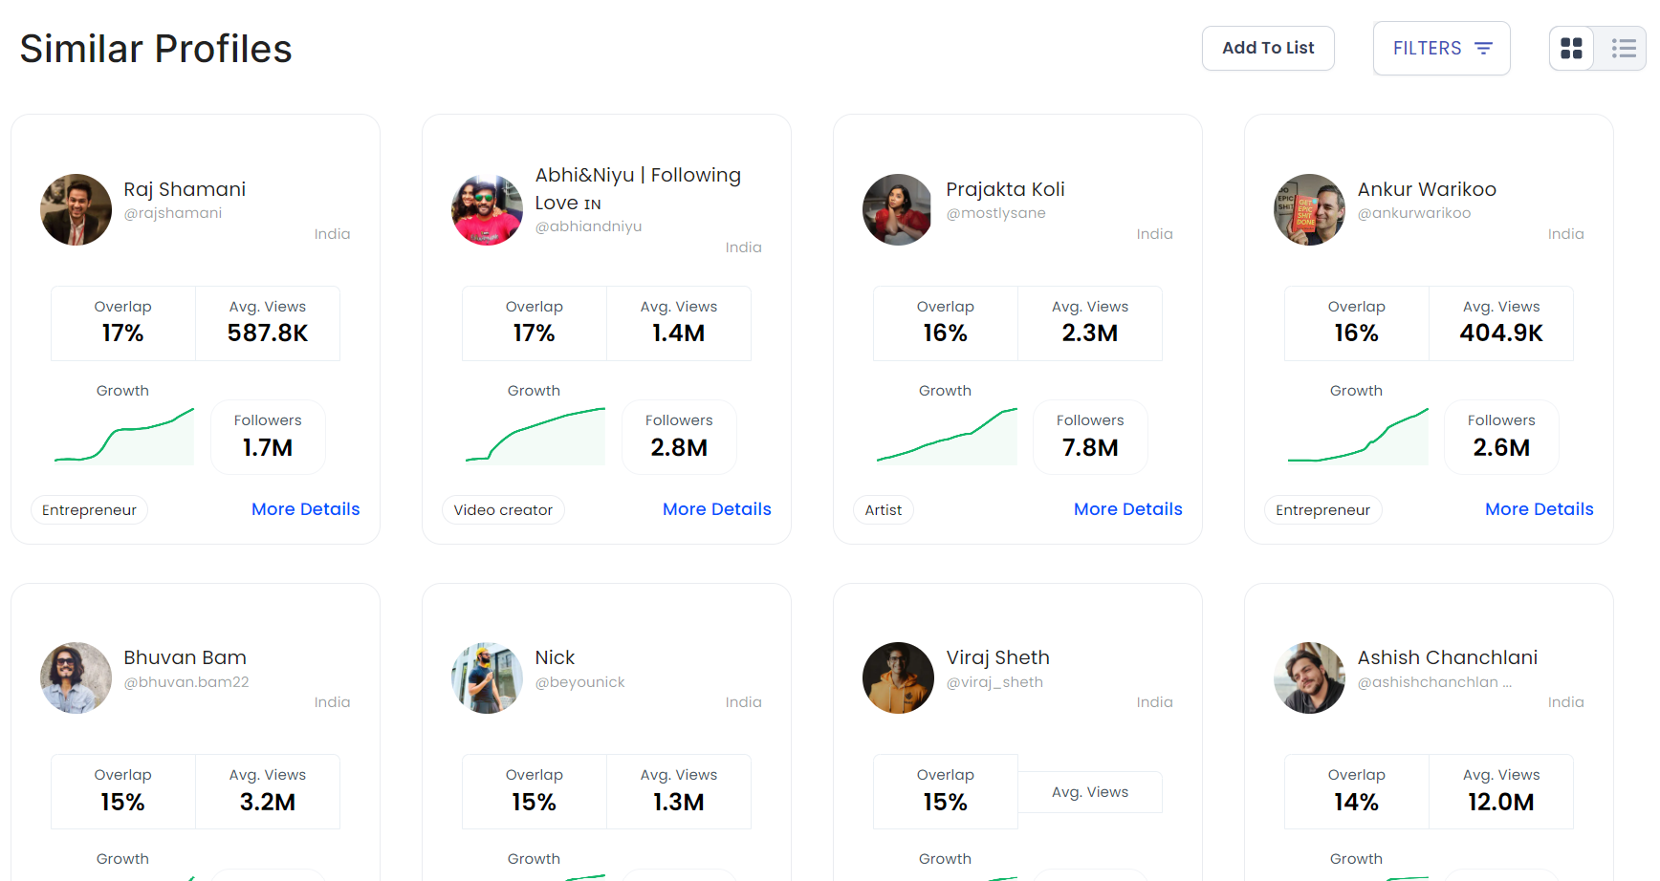Select Entrepreneur tag on Ankur Warikoo card
Viewport: 1660px width, 881px height.
point(1322,510)
